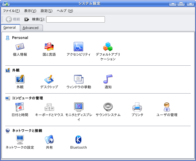Screen dimensions: 196x161
Task: Switch to the Advanced tab
Action: pos(31,28)
